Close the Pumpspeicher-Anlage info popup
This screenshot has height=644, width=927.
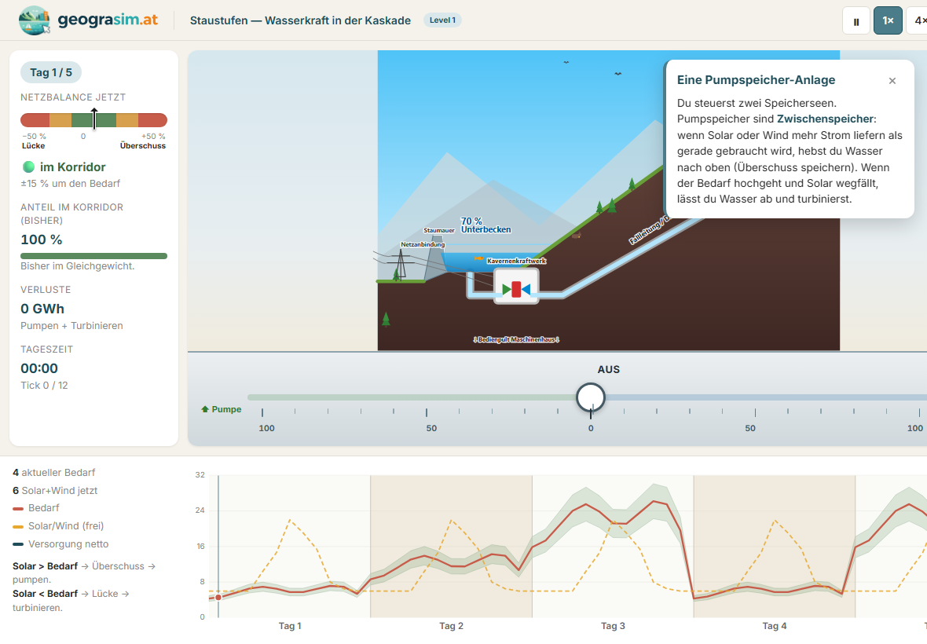pyautogui.click(x=892, y=81)
